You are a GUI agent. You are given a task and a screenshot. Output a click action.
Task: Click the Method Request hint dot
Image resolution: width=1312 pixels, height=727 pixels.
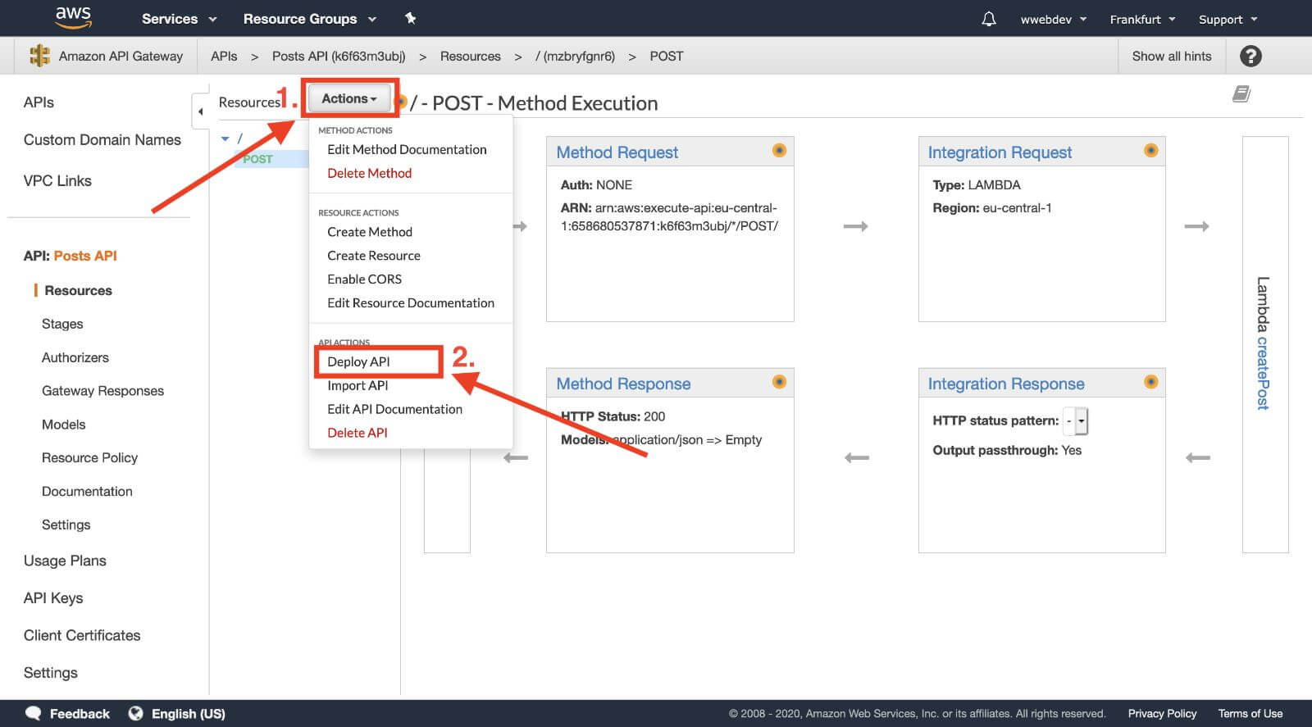[779, 150]
